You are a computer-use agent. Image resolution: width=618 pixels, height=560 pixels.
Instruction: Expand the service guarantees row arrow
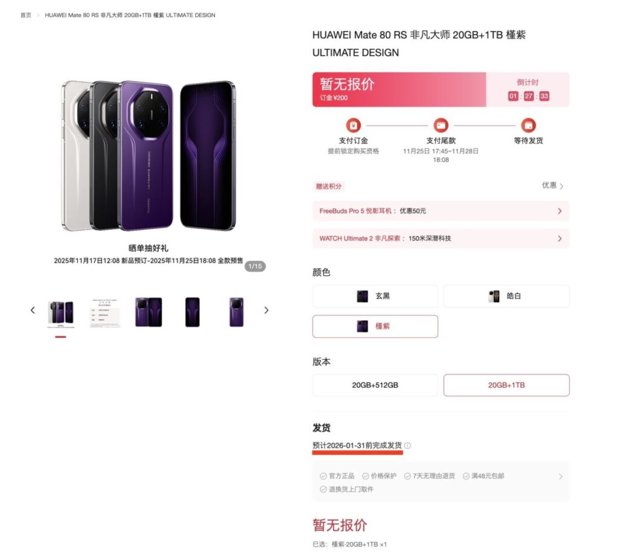click(561, 477)
